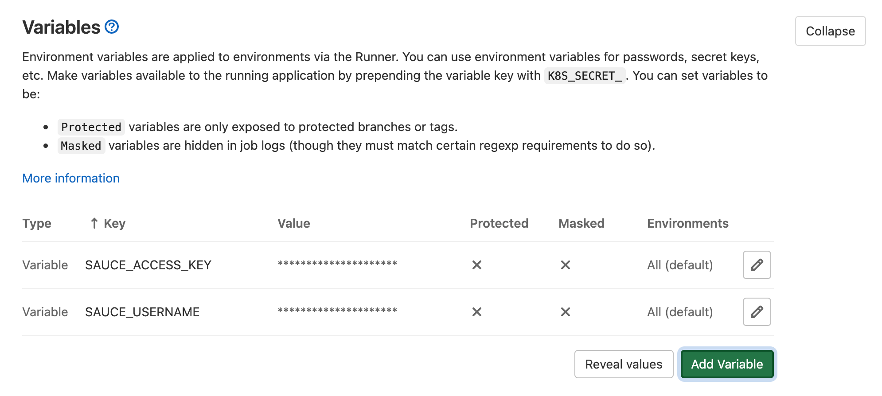
Task: Select the Protected column header
Action: tap(499, 223)
